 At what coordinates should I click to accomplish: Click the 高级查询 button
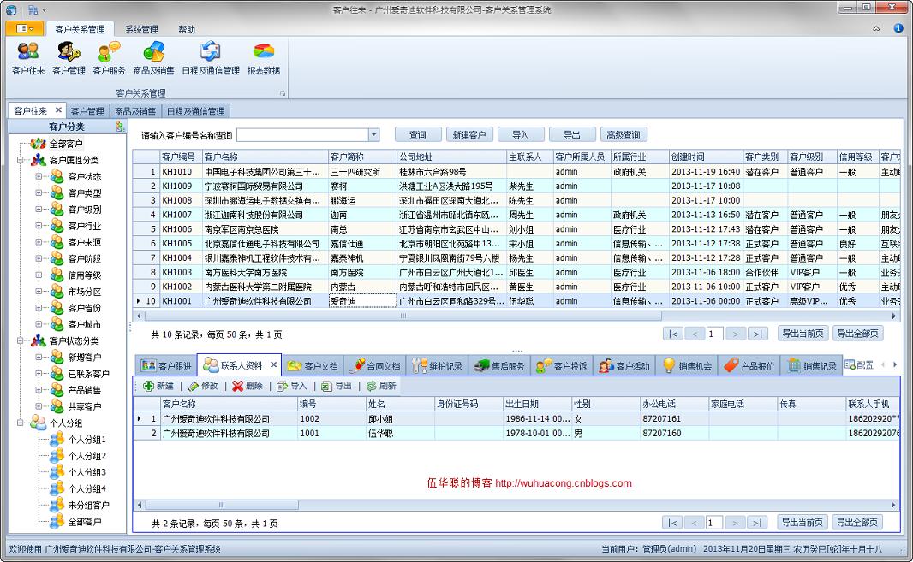point(624,135)
